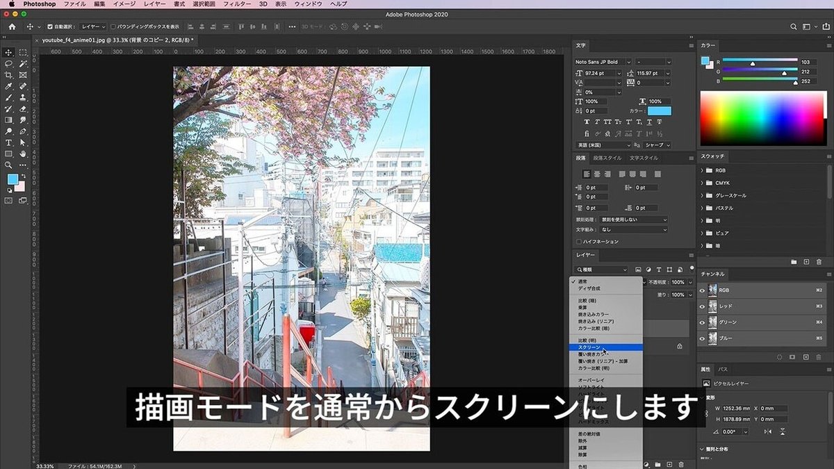Toggle left align paragraph button
834x469 pixels.
(587, 174)
